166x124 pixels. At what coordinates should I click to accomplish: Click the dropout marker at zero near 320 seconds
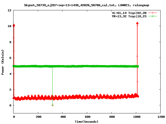52,105
